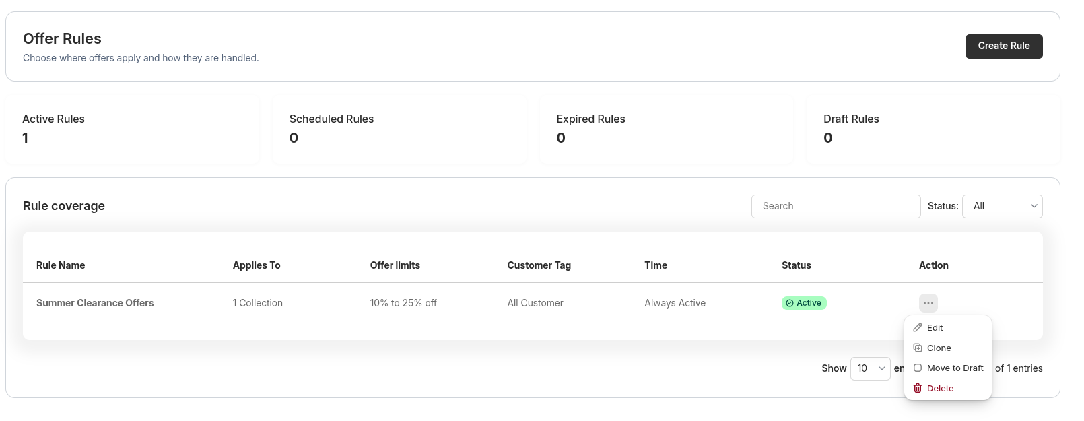Click the 10% to 25% off cell
The height and width of the screenshot is (421, 1084).
point(403,303)
